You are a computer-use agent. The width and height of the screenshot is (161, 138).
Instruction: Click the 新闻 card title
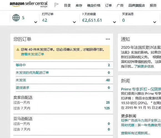(125, 81)
